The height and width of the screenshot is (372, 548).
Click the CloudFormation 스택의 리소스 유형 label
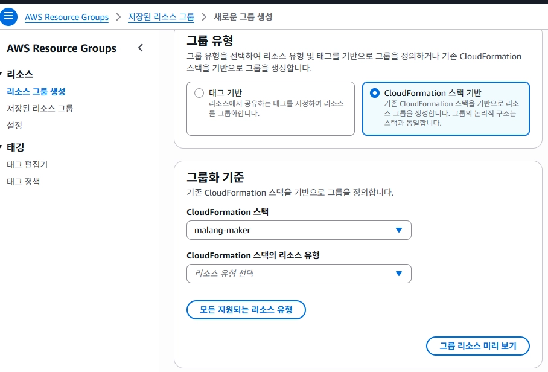[253, 255]
